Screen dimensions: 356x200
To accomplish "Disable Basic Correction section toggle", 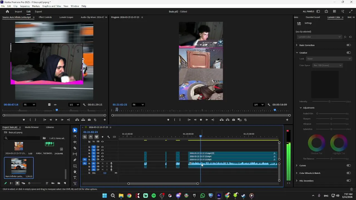I will (348, 45).
